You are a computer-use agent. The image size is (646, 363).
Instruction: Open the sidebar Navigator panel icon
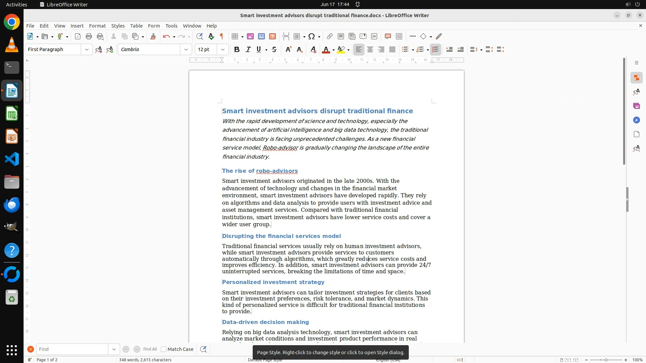(x=636, y=120)
